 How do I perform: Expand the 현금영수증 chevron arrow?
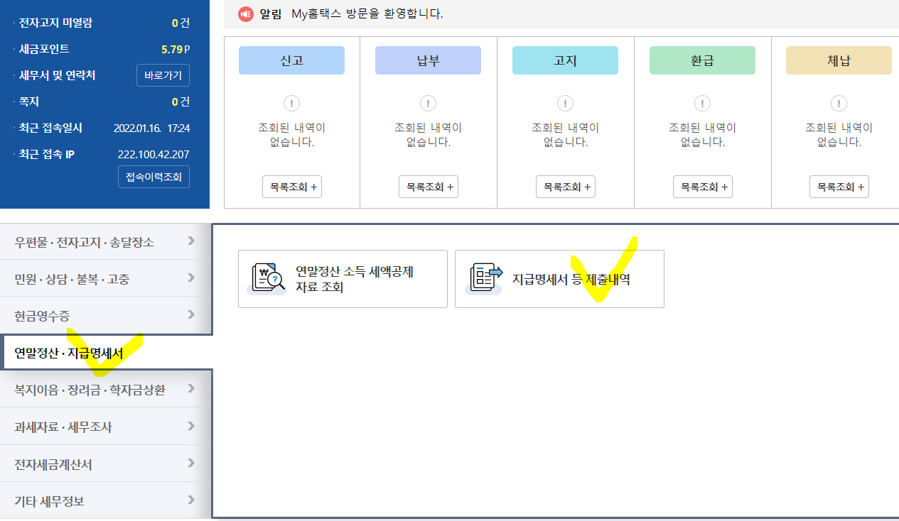pos(190,314)
